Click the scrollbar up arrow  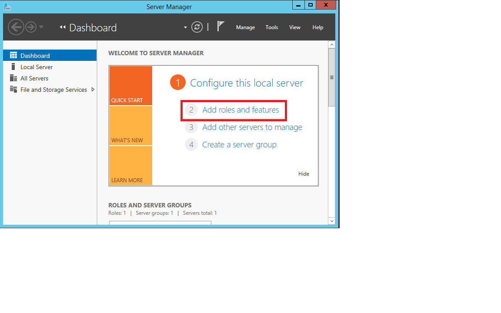coord(332,45)
